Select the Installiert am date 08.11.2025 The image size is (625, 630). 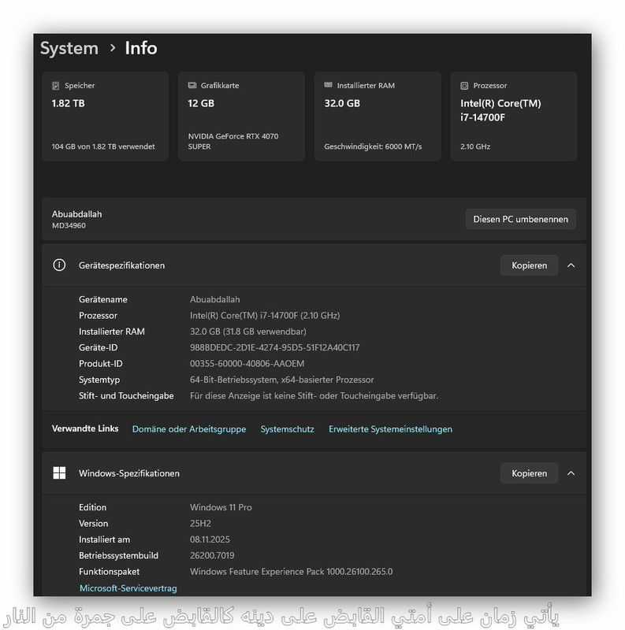click(210, 539)
